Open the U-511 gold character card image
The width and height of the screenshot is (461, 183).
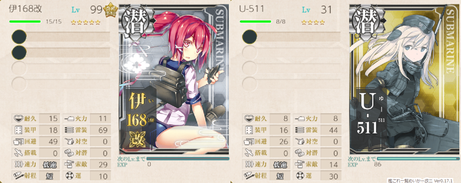(405, 79)
